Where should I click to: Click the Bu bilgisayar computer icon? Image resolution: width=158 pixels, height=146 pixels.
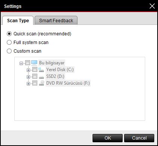pos(34,63)
